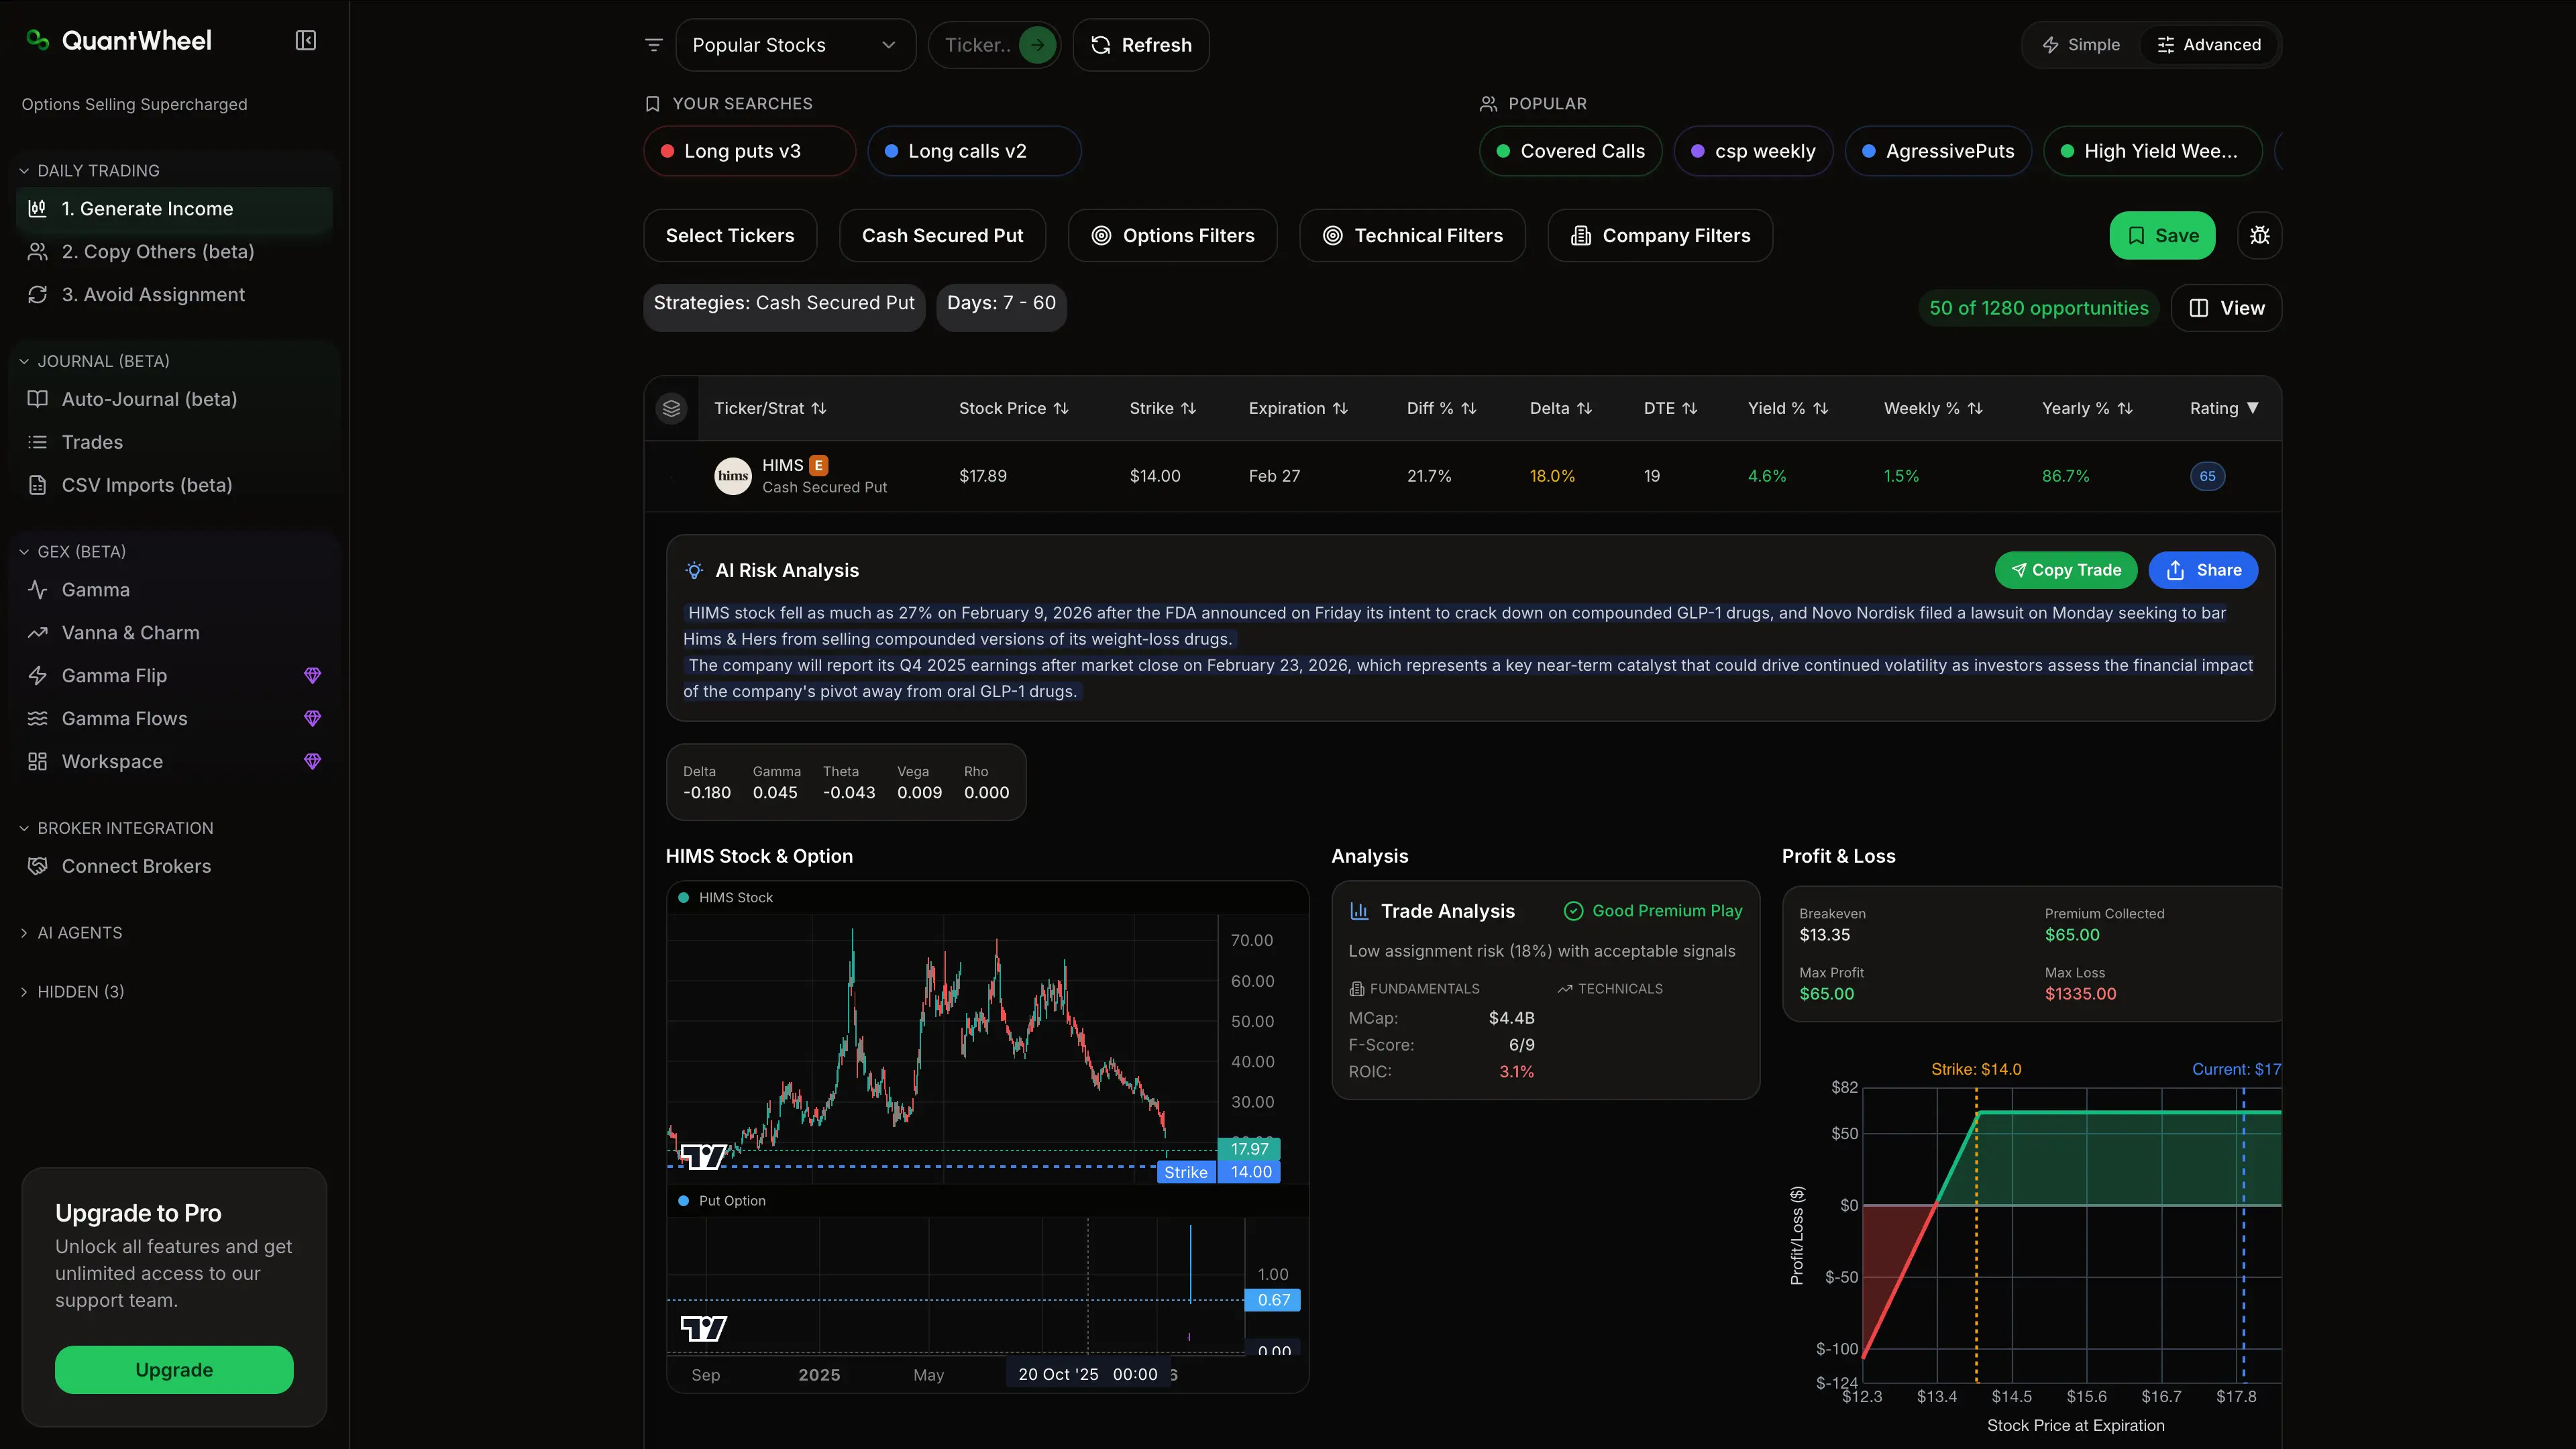
Task: Open the View columns button
Action: (2226, 308)
